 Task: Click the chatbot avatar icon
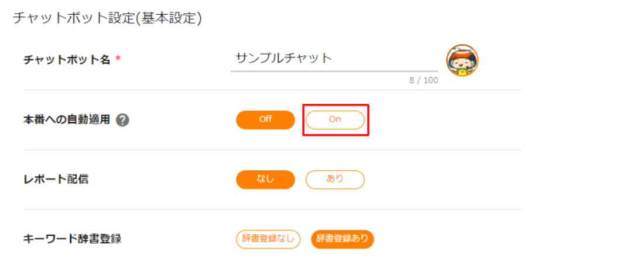(x=462, y=61)
